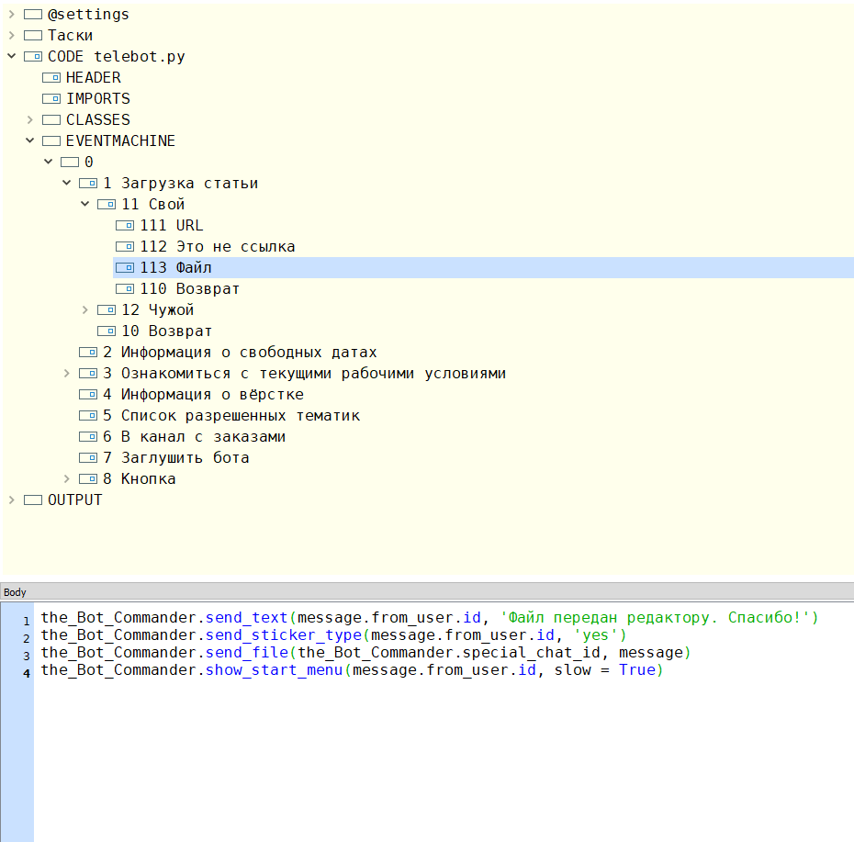
Task: Select 6 В канал с заказами
Action: [x=195, y=437]
